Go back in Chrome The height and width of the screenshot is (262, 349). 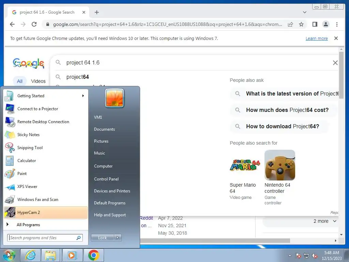12,24
